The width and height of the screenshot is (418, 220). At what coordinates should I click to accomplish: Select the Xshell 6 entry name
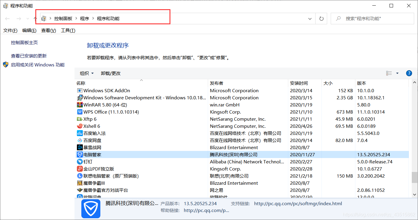coord(92,126)
